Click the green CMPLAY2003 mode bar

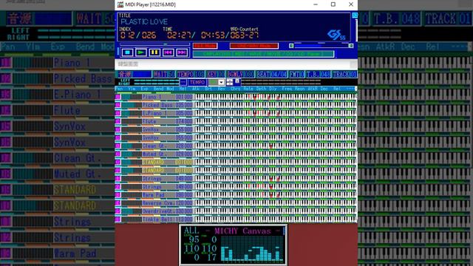[263, 54]
